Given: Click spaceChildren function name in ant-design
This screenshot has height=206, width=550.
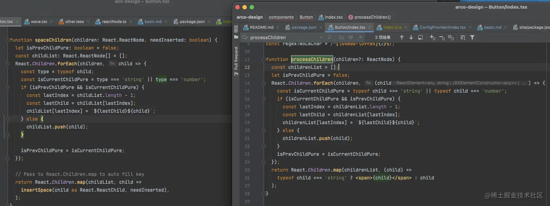Looking at the screenshot, I should pyautogui.click(x=53, y=40).
